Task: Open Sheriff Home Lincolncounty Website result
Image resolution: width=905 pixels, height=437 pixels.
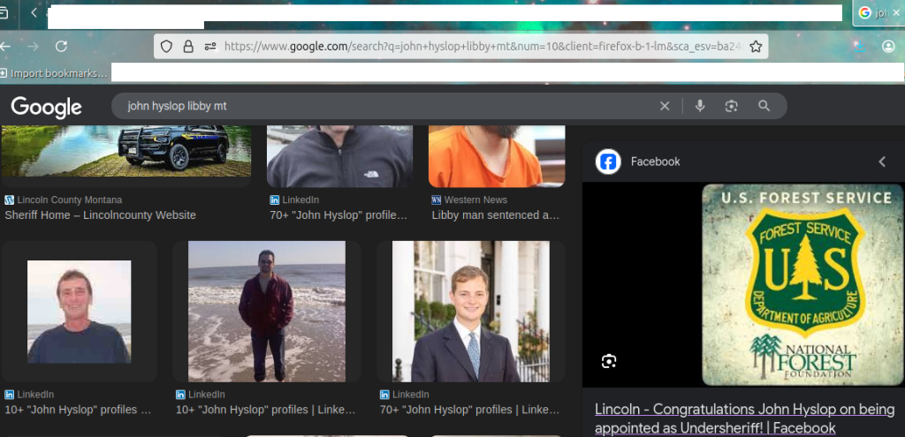Action: point(100,215)
